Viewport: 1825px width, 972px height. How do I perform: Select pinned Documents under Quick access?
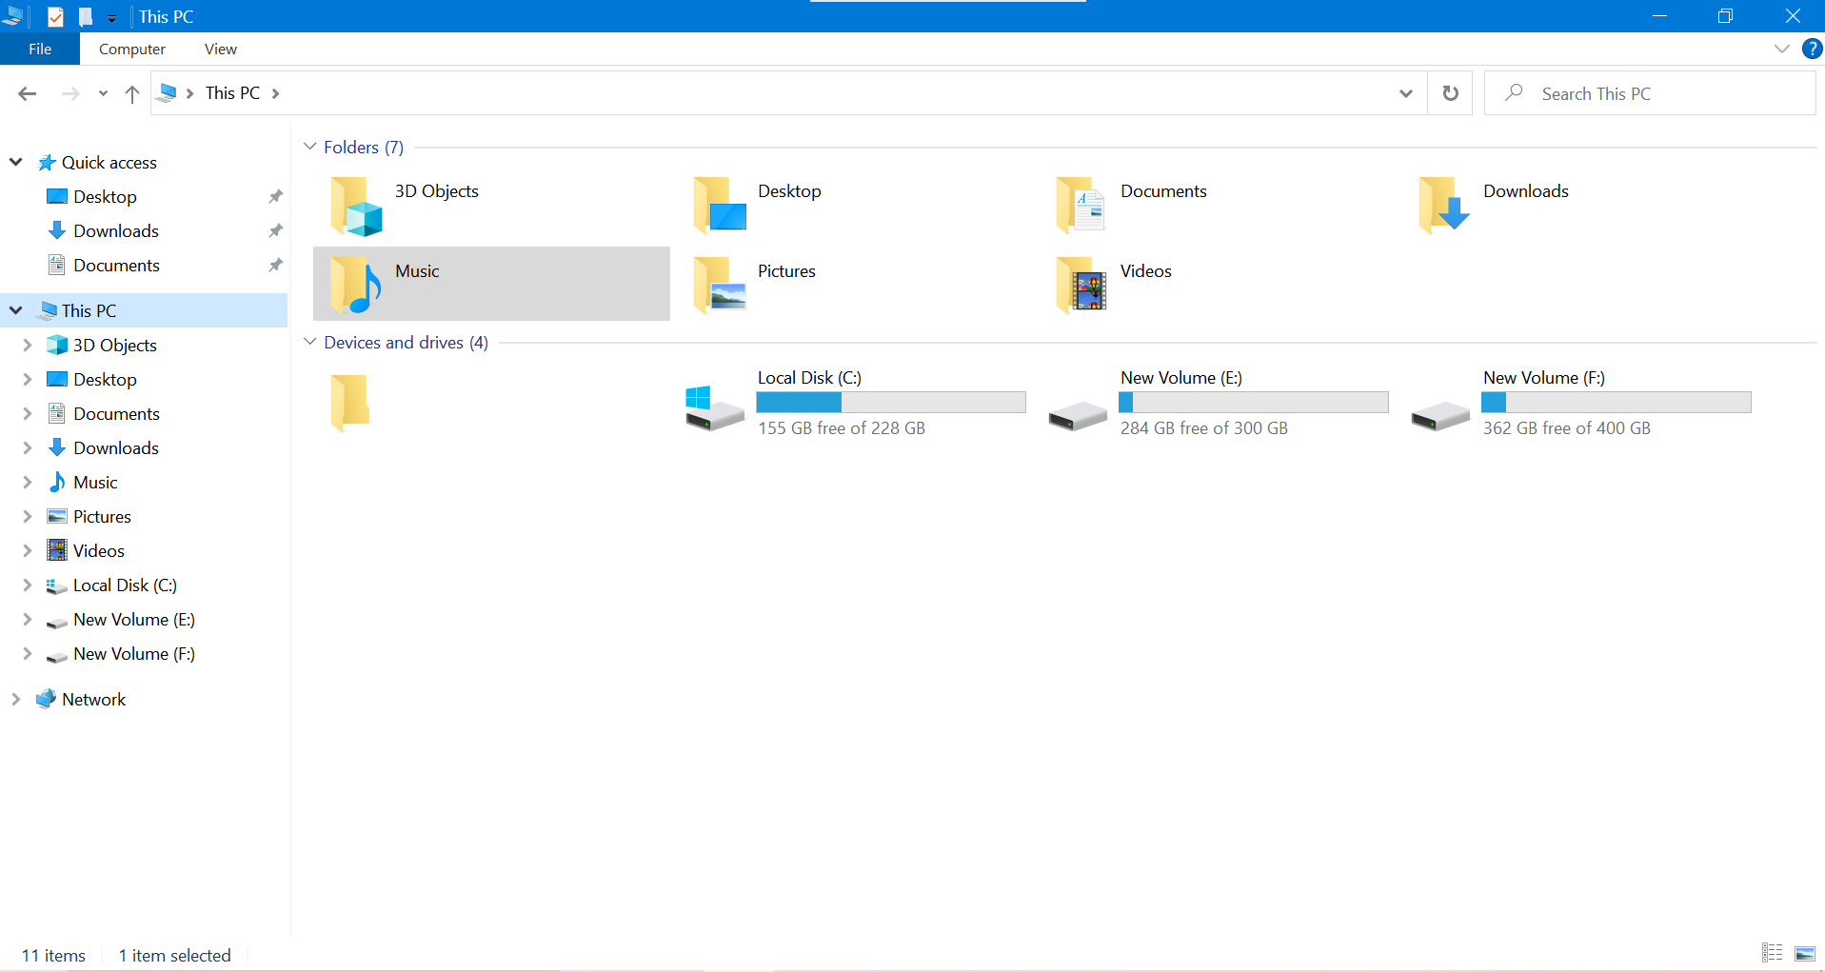(x=115, y=265)
